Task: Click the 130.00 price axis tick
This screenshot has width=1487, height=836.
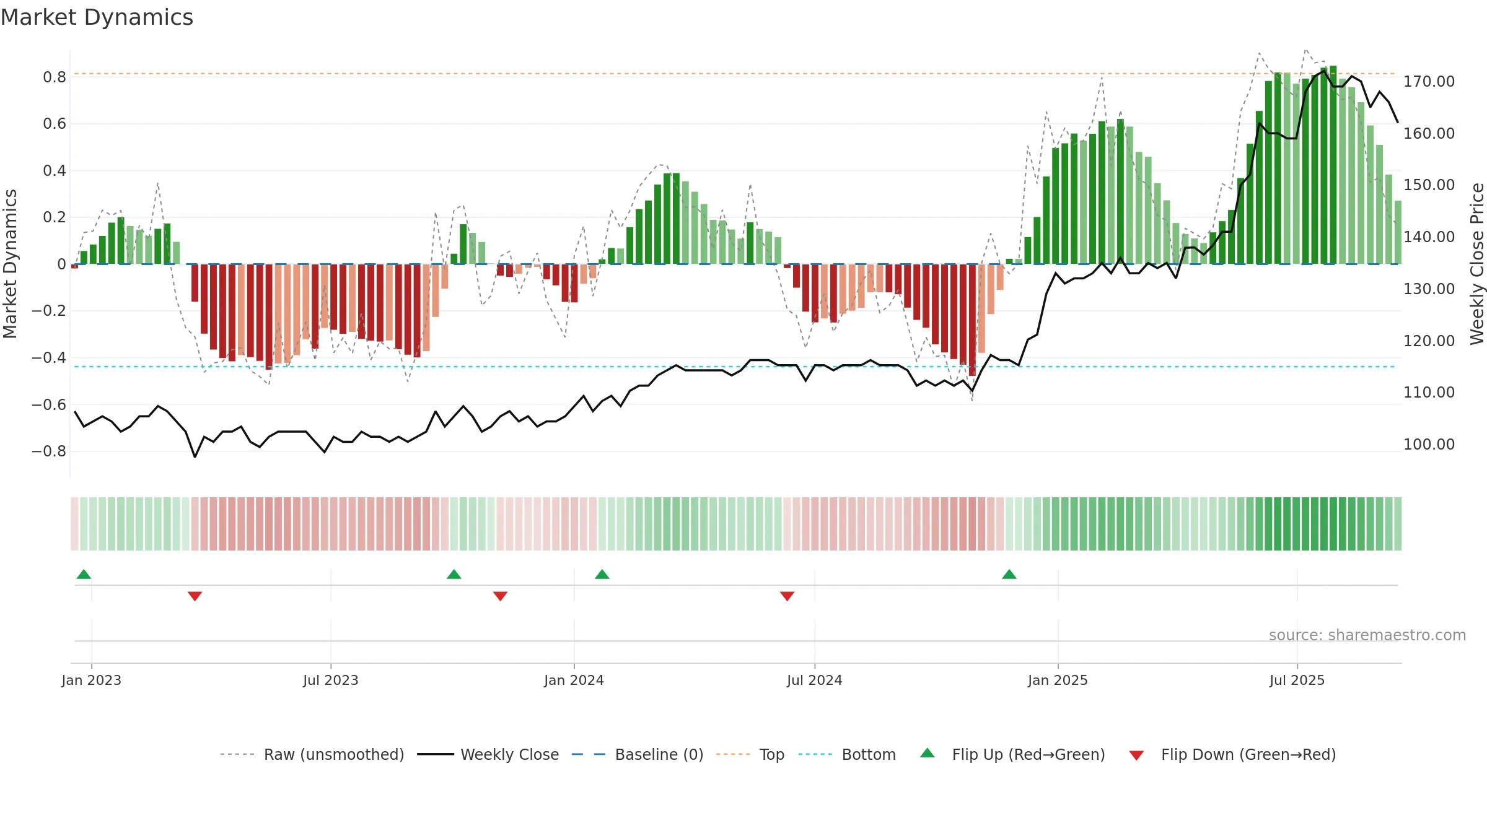Action: (1429, 289)
